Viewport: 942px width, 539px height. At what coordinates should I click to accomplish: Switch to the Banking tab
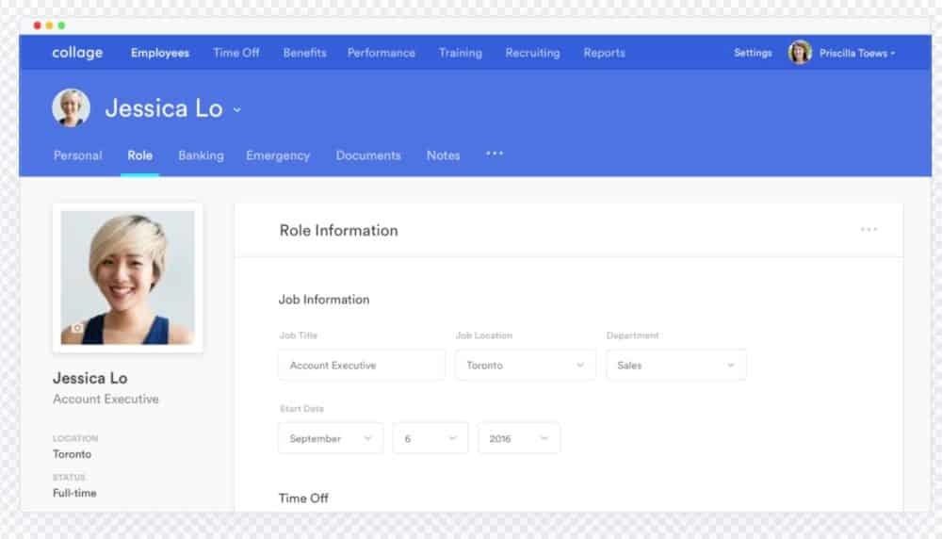[201, 155]
